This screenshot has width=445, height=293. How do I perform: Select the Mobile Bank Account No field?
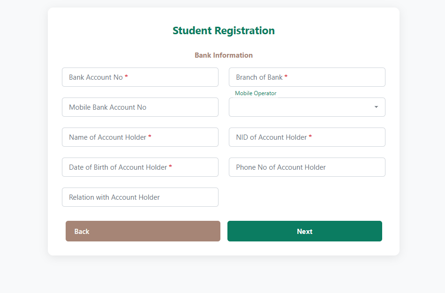pos(140,107)
